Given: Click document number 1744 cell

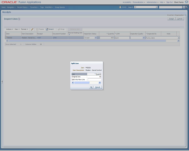Looking at the screenshot, I should 60,38.
